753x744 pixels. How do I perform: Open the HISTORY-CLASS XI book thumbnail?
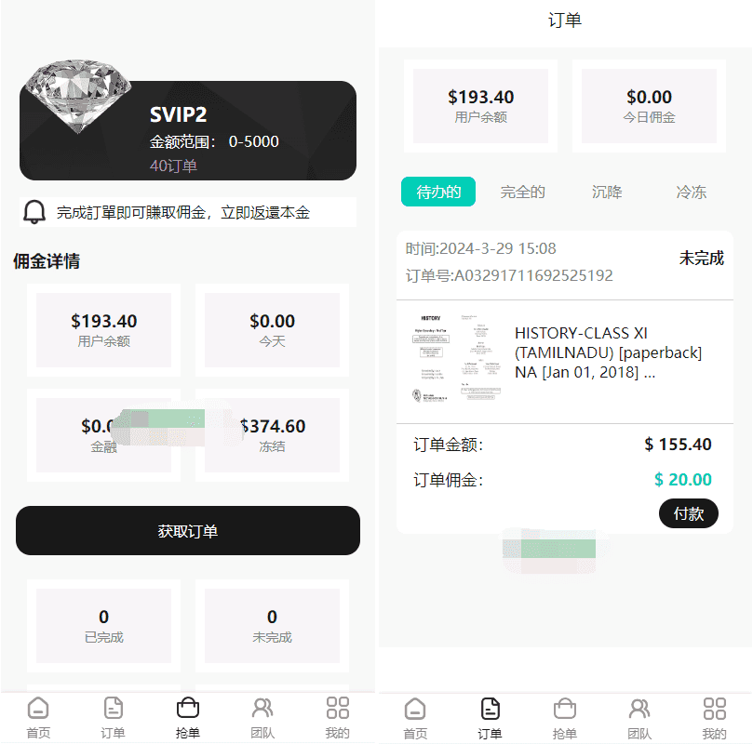tap(456, 358)
